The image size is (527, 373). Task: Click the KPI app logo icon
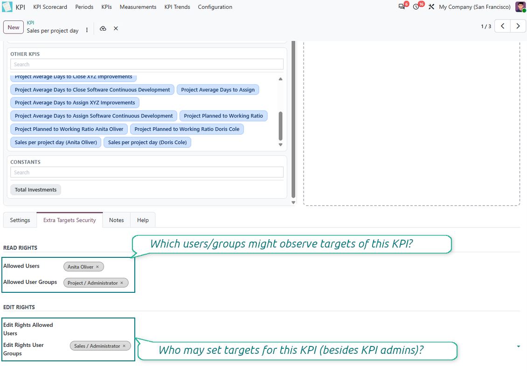pyautogui.click(x=7, y=7)
